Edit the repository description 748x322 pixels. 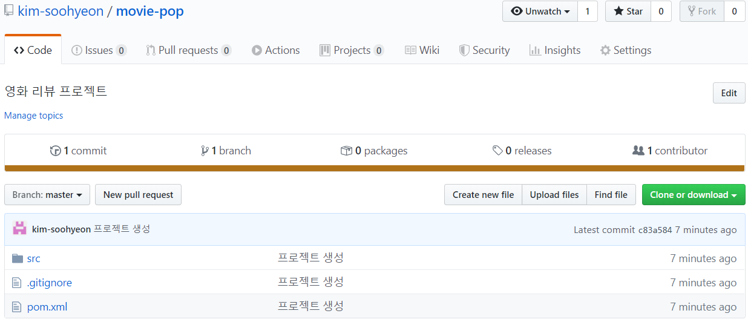click(729, 93)
